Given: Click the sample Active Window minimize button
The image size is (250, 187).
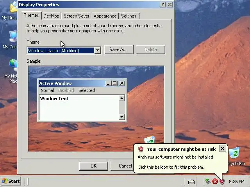Looking at the screenshot, I should (108, 83).
